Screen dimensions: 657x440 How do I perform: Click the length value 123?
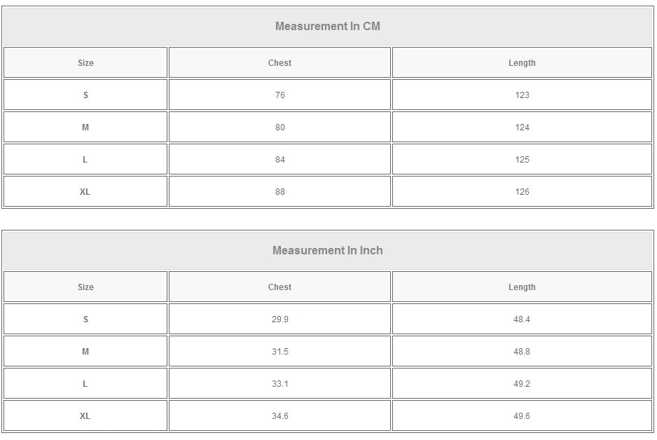pos(522,95)
